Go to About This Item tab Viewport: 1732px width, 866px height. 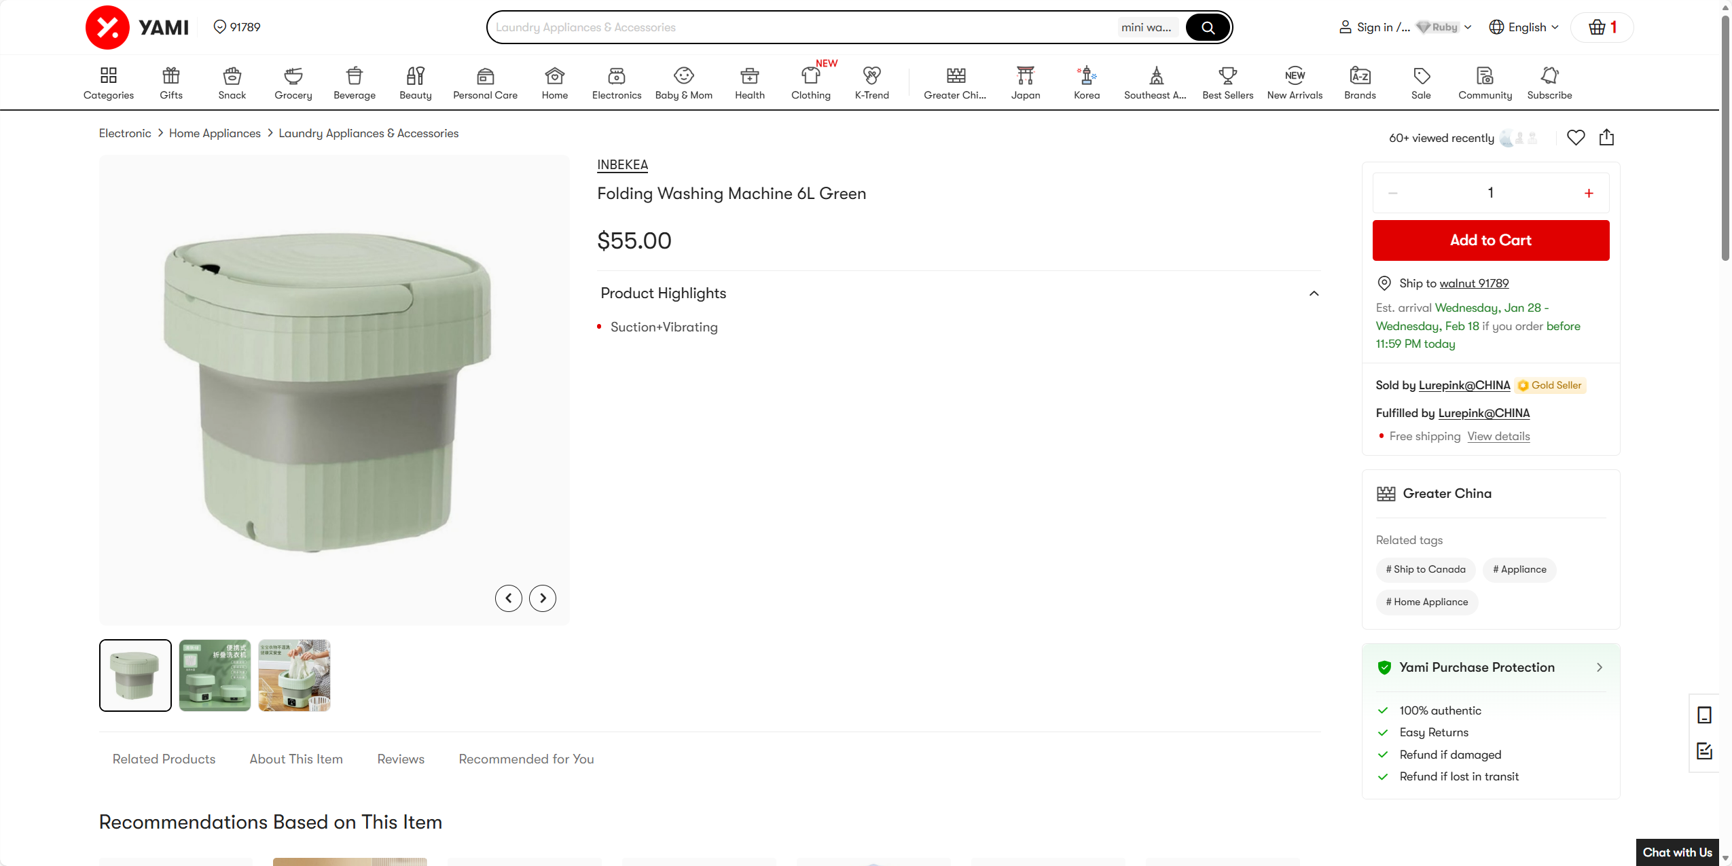pyautogui.click(x=295, y=759)
